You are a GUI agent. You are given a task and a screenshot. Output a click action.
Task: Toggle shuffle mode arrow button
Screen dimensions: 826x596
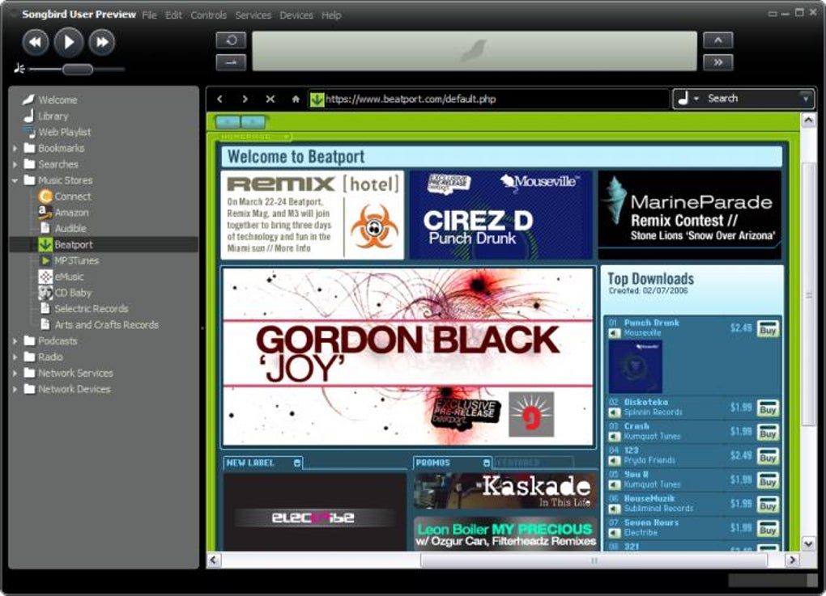(231, 62)
